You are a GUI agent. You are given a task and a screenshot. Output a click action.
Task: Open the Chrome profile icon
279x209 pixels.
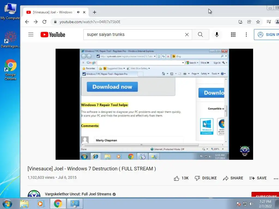(277, 22)
